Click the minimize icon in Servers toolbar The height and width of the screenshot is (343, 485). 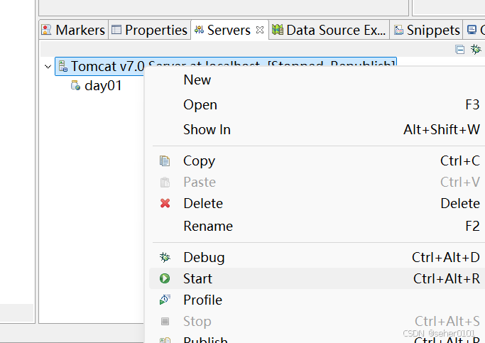point(460,49)
